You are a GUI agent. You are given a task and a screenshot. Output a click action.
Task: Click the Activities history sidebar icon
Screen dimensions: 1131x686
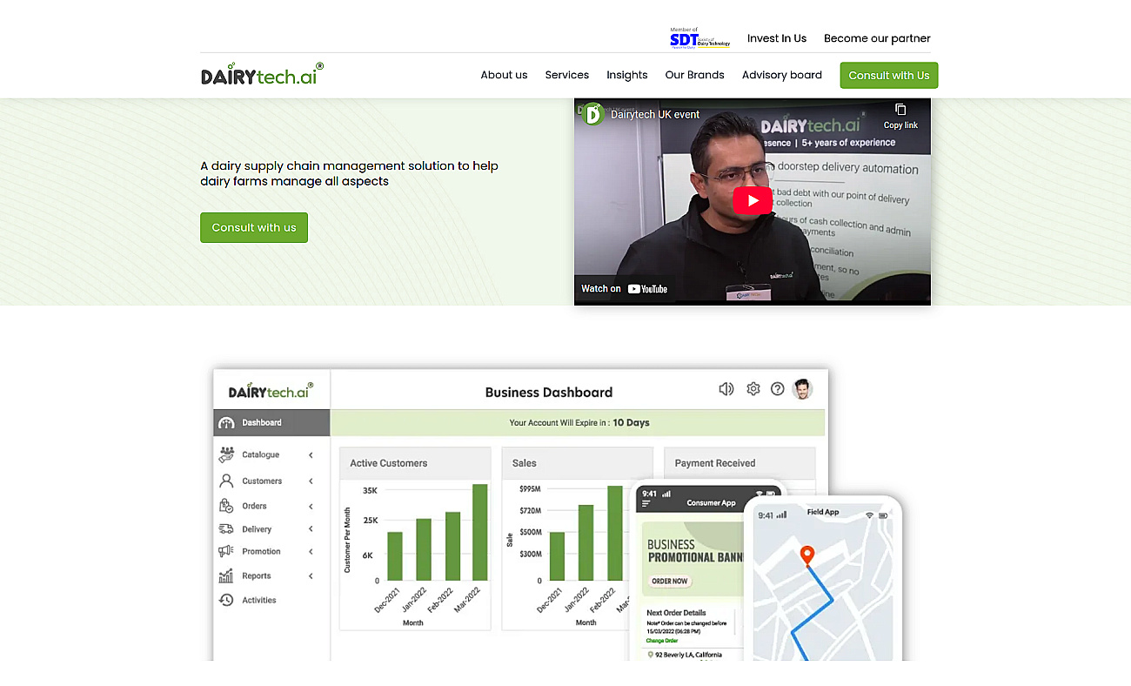226,600
